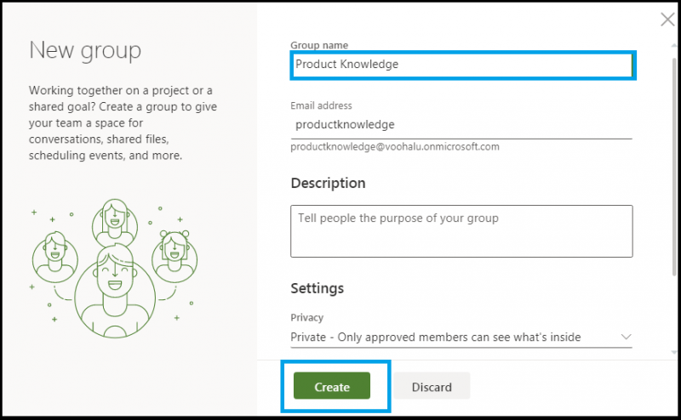This screenshot has width=681, height=420.
Task: Click the Group name label
Action: click(x=319, y=45)
